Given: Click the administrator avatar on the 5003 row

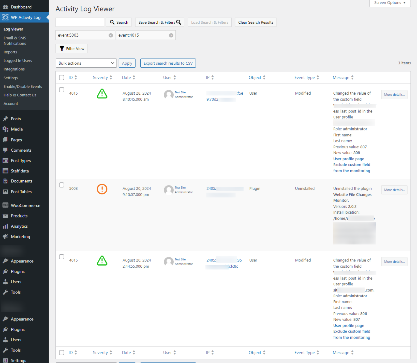Looking at the screenshot, I should coord(168,190).
